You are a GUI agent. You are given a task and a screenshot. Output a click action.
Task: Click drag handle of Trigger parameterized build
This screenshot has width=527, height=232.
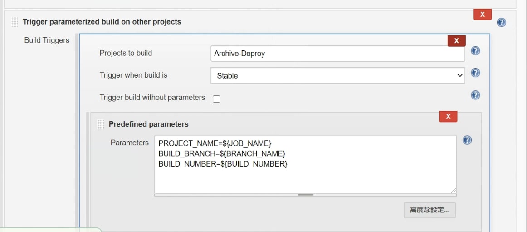[15, 22]
